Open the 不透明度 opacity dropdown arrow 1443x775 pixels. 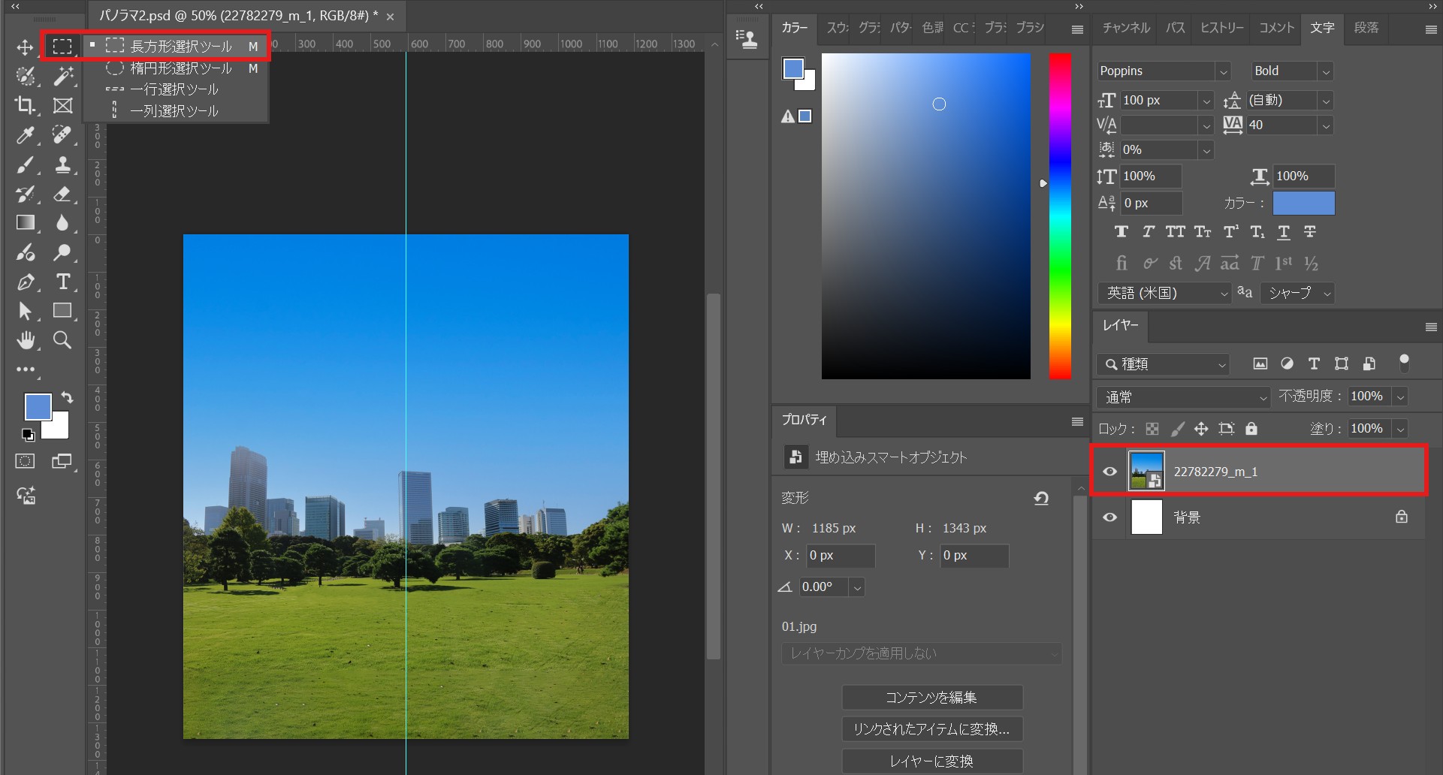pos(1400,397)
